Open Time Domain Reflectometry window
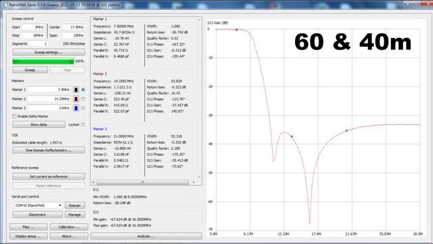This screenshot has width=433, height=244. pyautogui.click(x=49, y=150)
